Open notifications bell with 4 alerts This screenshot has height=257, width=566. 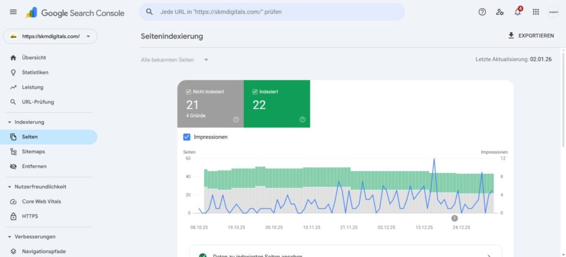coord(518,11)
